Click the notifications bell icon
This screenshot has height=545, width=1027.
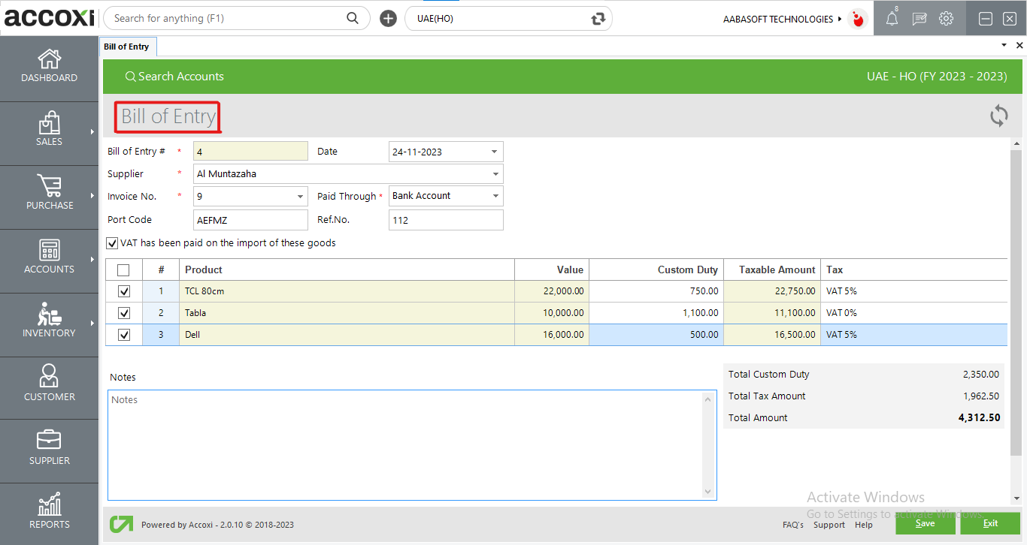[x=892, y=20]
